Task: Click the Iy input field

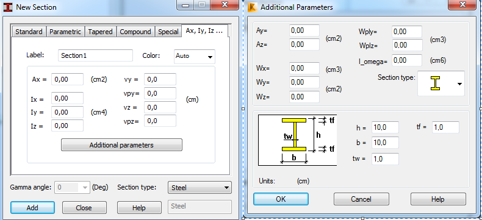Action: point(67,112)
